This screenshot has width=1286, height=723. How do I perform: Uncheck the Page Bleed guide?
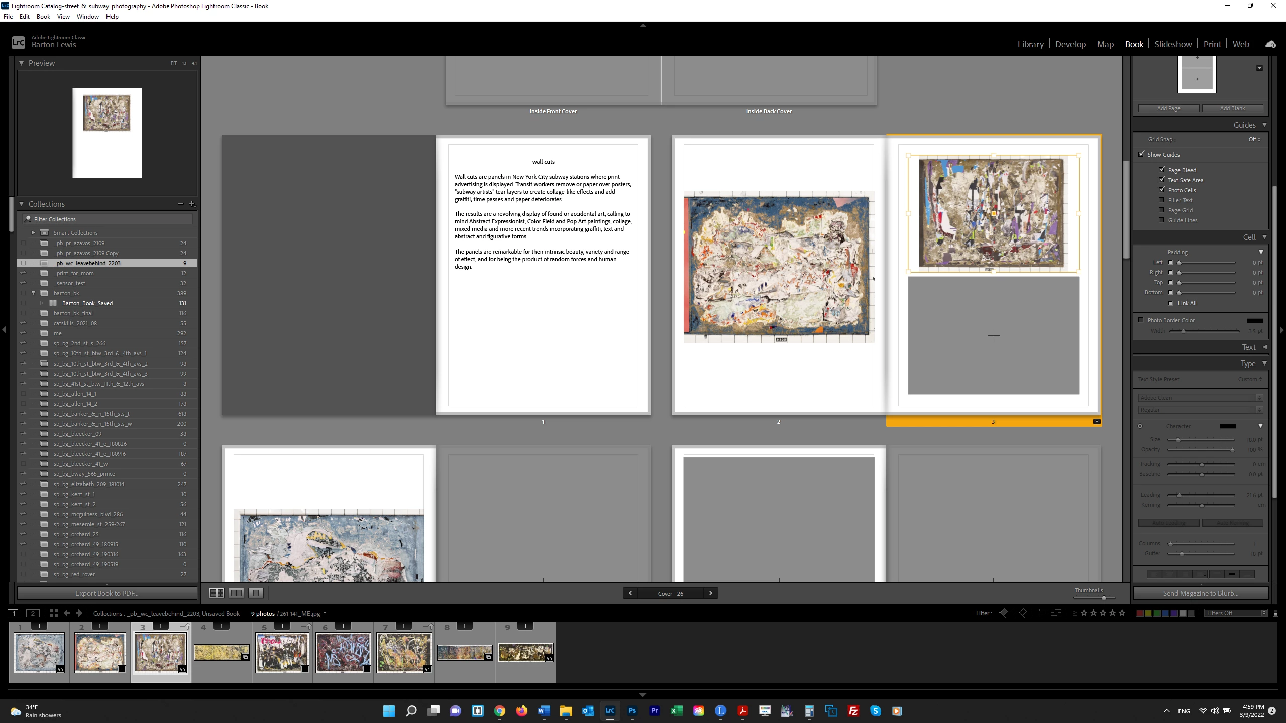(1162, 170)
